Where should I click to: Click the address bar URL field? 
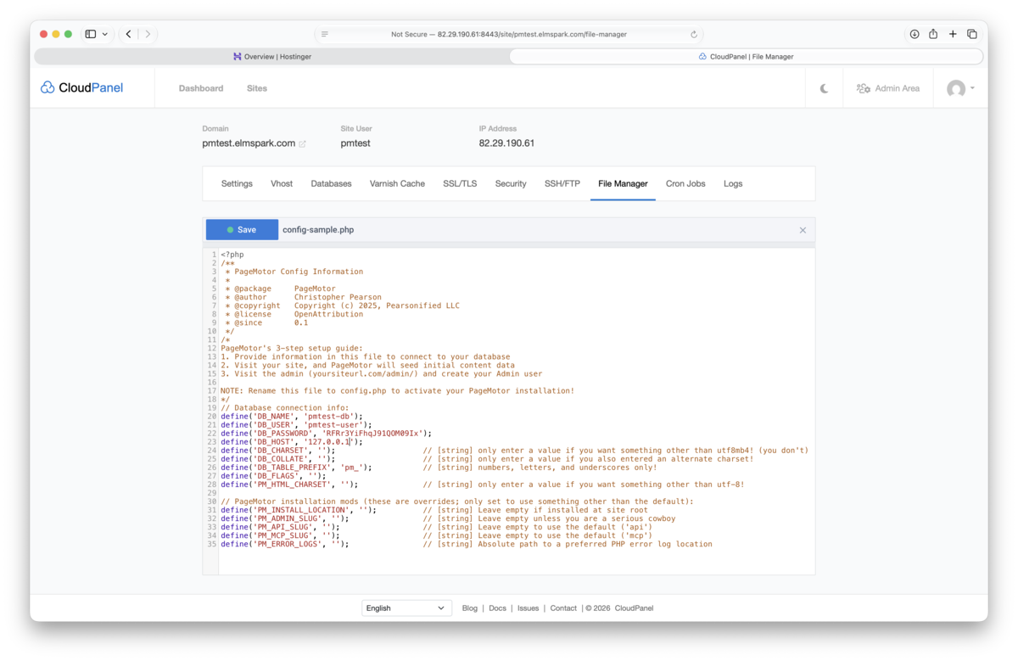point(509,35)
